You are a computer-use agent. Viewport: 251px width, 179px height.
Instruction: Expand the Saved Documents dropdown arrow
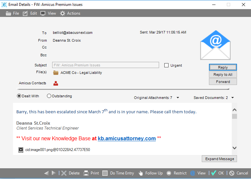click(233, 98)
